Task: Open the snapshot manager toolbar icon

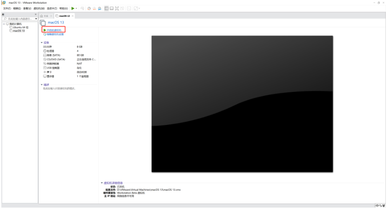Action: [x=100, y=8]
